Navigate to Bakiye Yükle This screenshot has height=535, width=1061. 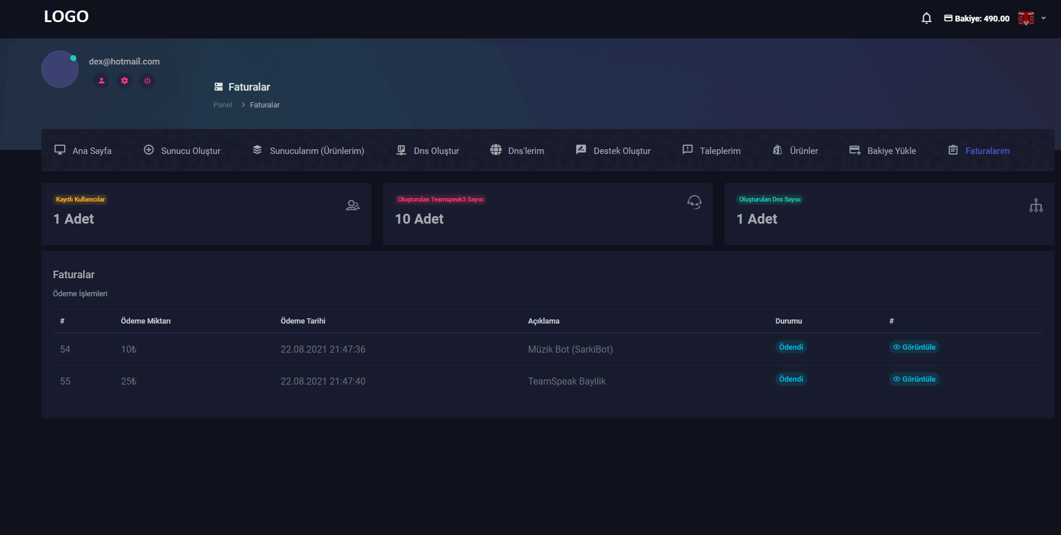(883, 150)
